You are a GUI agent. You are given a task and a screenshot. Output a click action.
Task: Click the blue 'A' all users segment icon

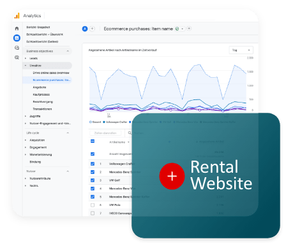coord(85,29)
